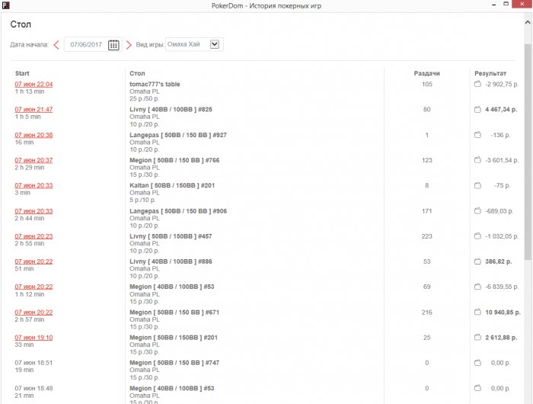Select Livny [ 50BB / 150BB ] #457 table

[171, 236]
